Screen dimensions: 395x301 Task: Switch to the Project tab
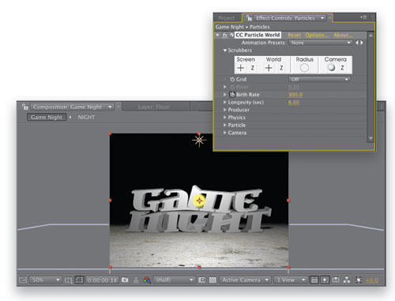(x=227, y=18)
